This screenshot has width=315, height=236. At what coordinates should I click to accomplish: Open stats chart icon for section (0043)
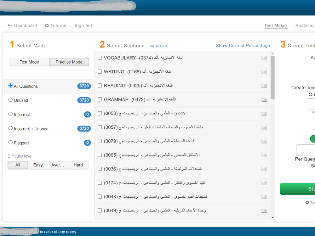[x=264, y=197]
